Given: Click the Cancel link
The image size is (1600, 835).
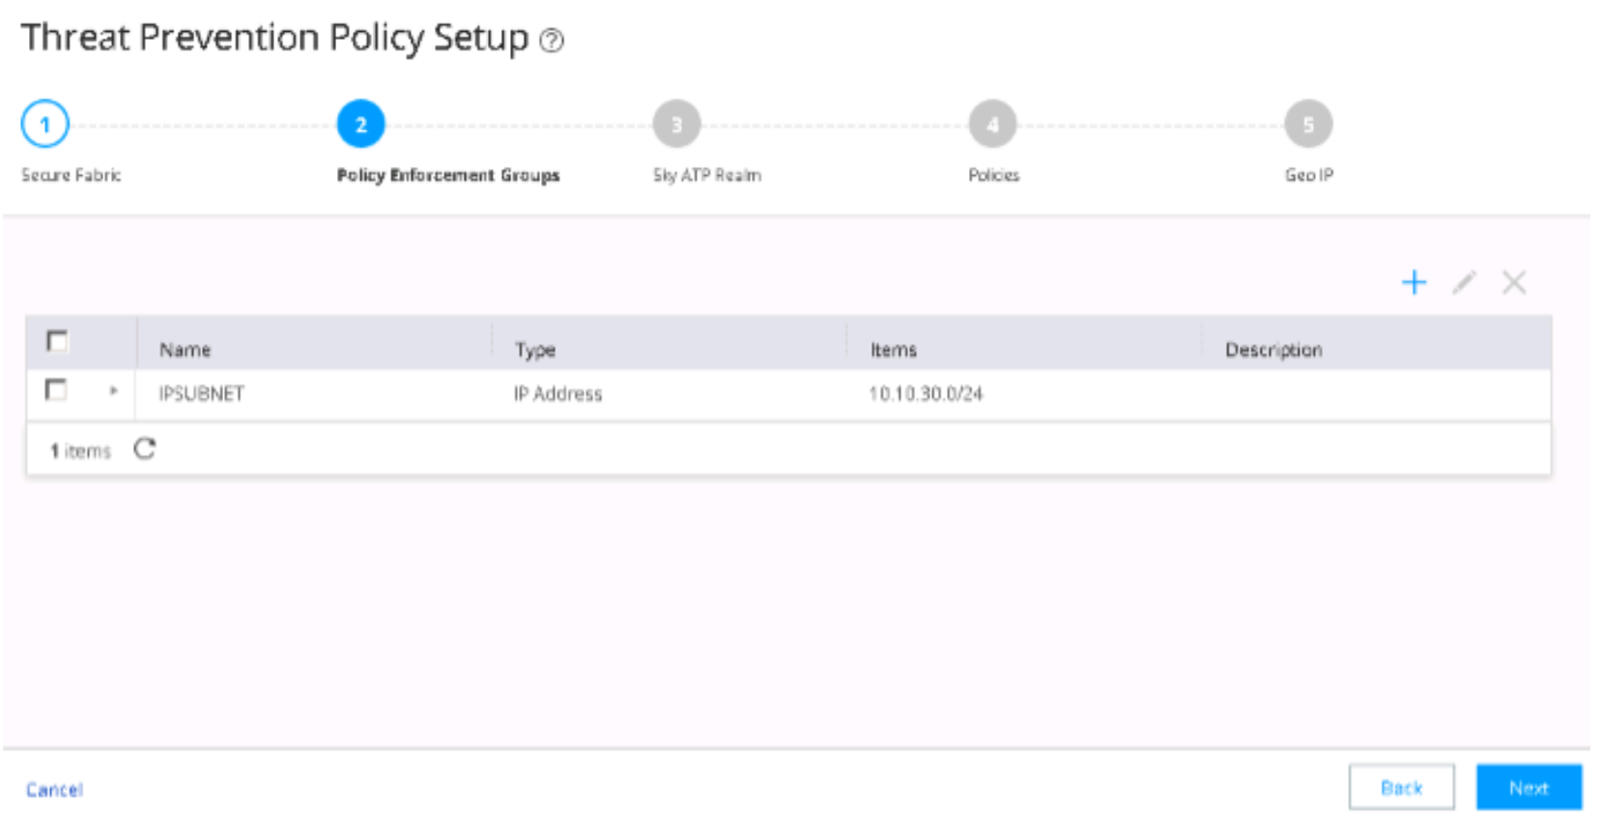Looking at the screenshot, I should 54,790.
